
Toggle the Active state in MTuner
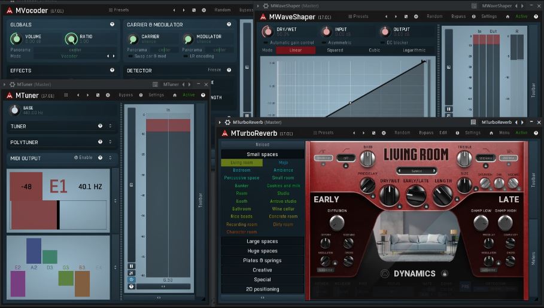tap(189, 95)
